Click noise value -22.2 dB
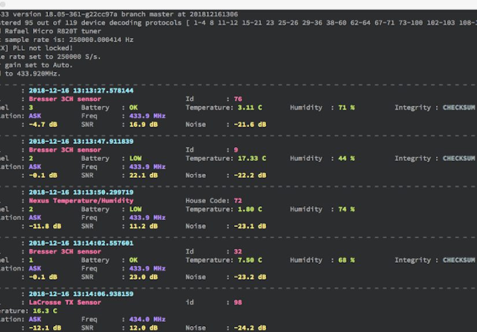477x332 pixels. pos(250,176)
